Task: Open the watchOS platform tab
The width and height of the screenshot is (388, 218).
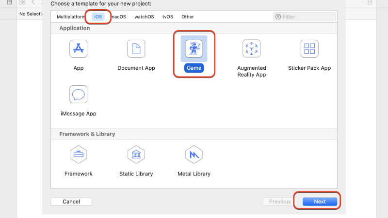Action: pos(144,17)
